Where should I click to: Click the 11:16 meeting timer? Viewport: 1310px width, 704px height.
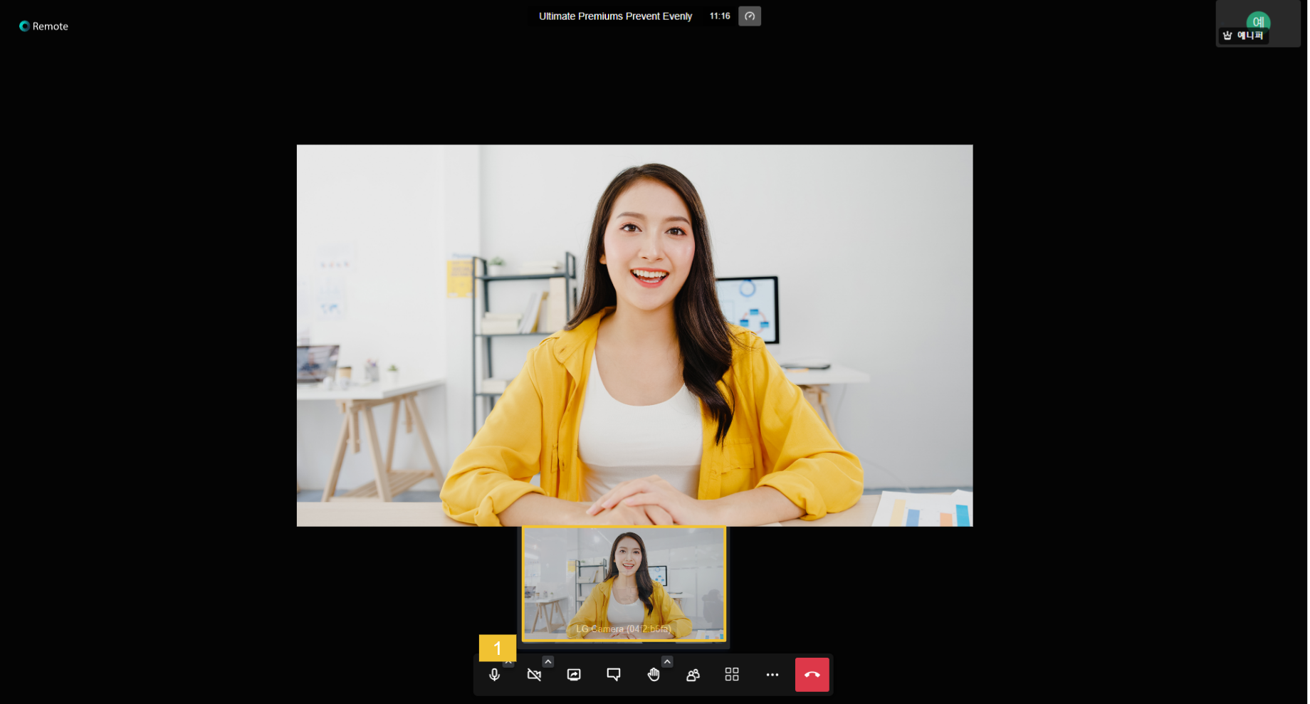(720, 16)
